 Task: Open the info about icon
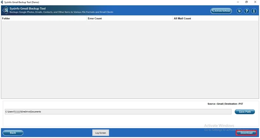254,11
